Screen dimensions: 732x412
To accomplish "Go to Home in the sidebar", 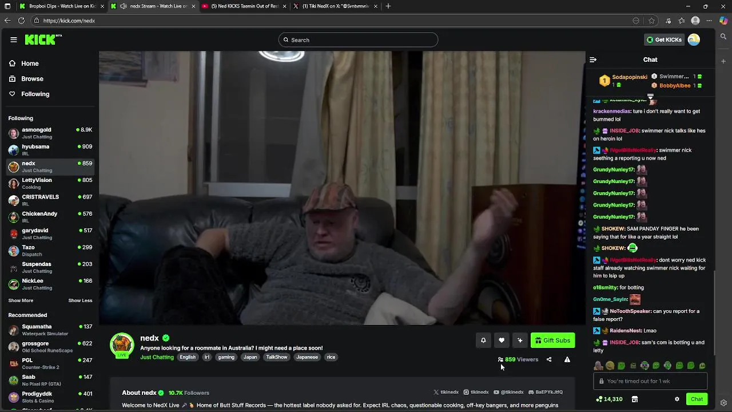I will (x=51, y=64).
